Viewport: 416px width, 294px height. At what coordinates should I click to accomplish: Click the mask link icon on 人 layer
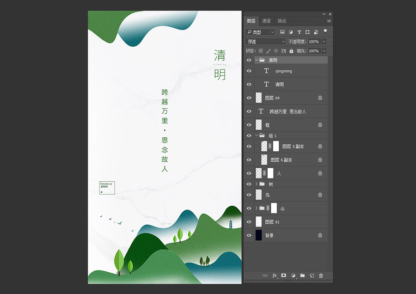click(x=264, y=173)
